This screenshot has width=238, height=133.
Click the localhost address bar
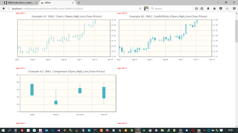tap(74, 9)
